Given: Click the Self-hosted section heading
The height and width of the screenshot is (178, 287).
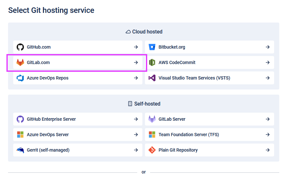Looking at the screenshot, I should 147,104.
